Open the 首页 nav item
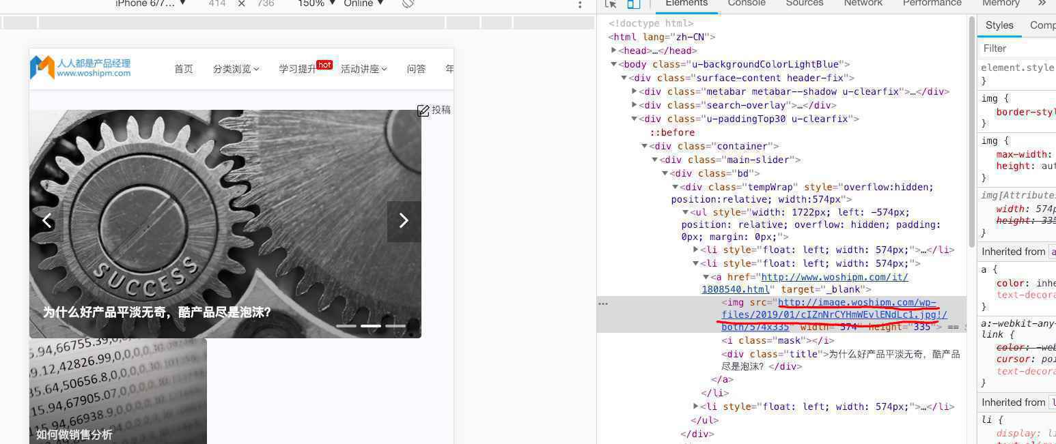Screen dimensions: 1056x444 [184, 69]
